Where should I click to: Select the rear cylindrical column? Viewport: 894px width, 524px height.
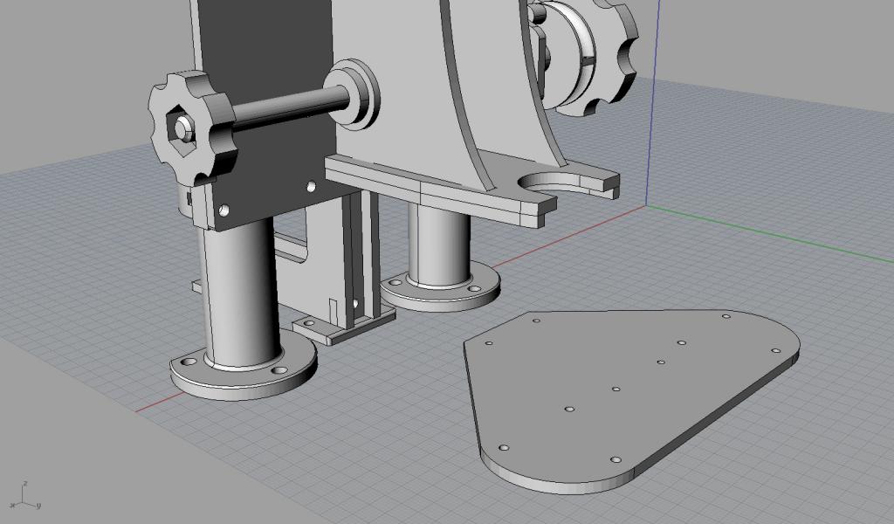tap(441, 245)
